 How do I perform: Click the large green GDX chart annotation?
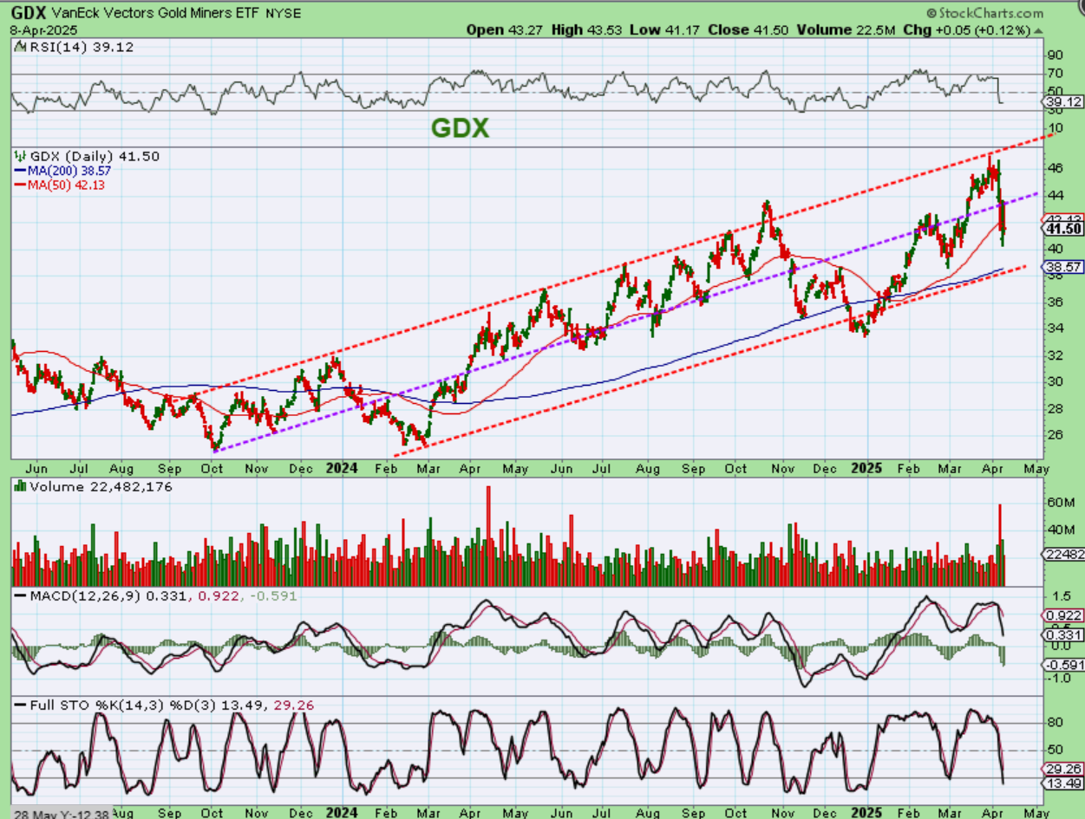pos(461,128)
